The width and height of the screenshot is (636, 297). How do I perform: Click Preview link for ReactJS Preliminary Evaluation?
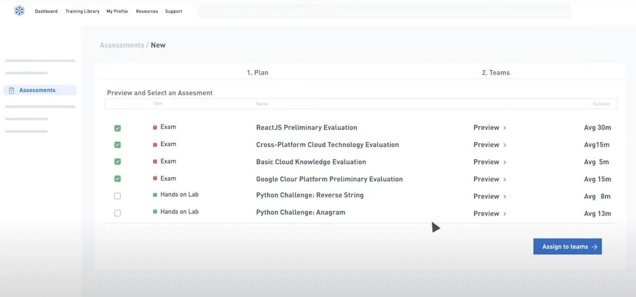coord(487,128)
